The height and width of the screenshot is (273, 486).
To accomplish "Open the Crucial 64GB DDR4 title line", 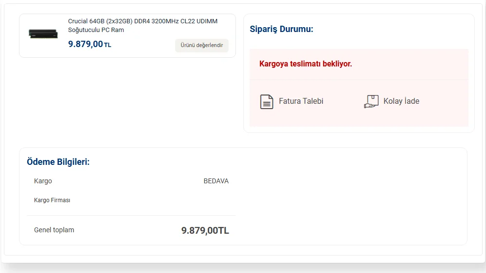I will [x=143, y=21].
